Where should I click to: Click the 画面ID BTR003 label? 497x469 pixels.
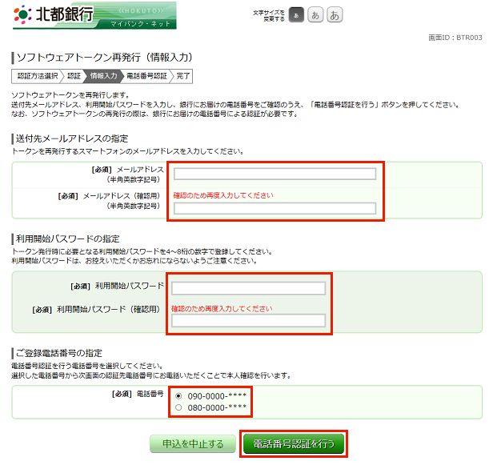tap(456, 38)
